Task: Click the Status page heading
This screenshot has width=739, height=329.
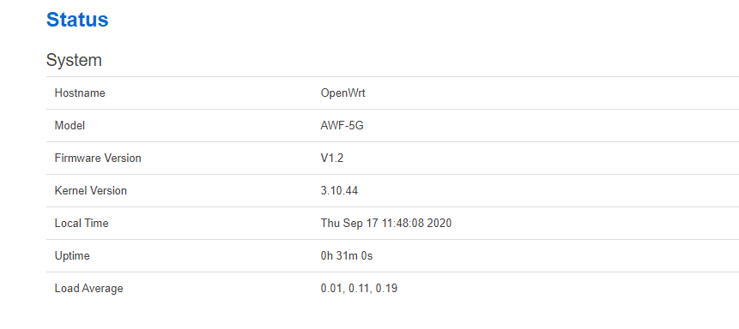Action: 77,20
